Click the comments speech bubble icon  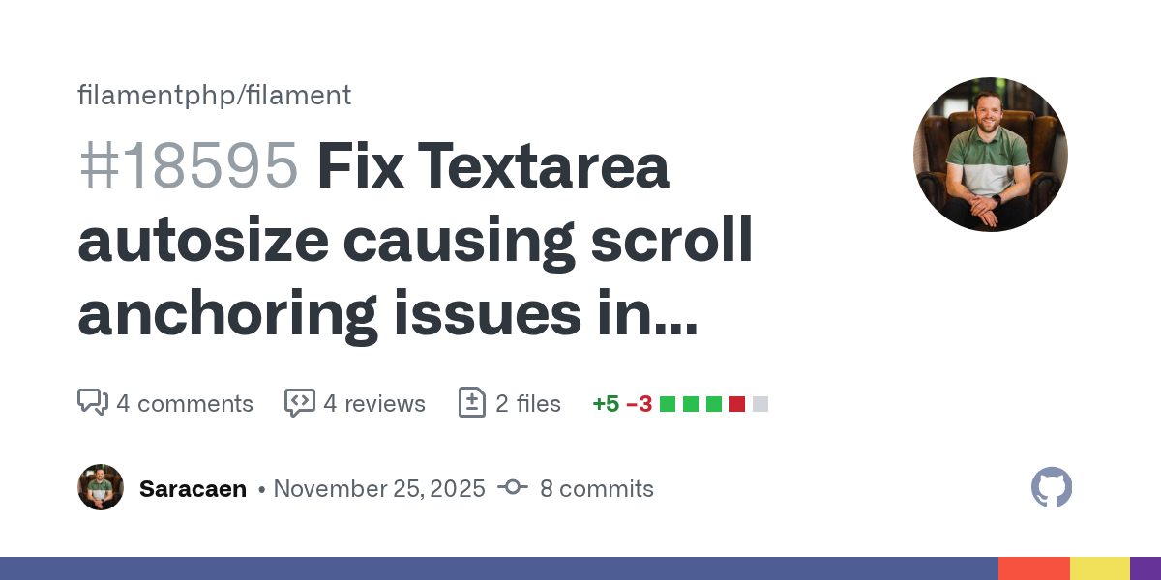(x=92, y=402)
